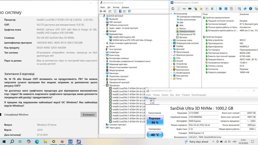Click Back arrow in Device Manager toolbar

point(101,11)
